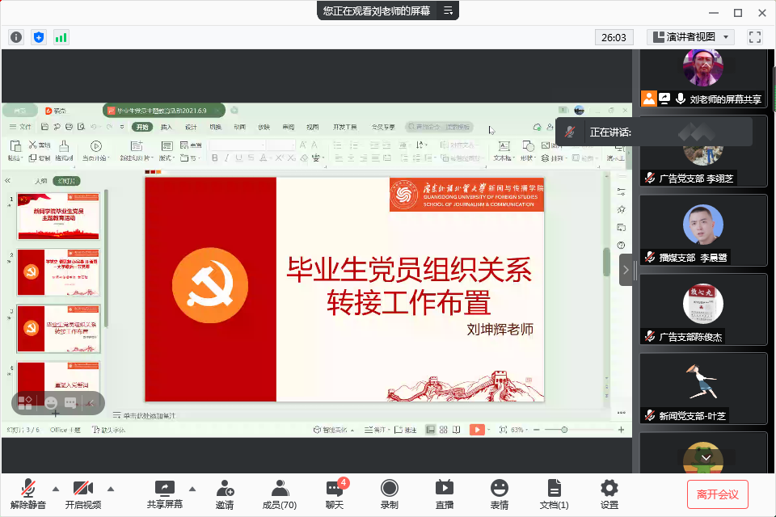This screenshot has height=517, width=776.
Task: Turn on video (开启视频)
Action: tap(83, 494)
